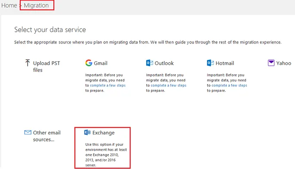
Task: Select the Upload PST files option
Action: tap(47, 66)
